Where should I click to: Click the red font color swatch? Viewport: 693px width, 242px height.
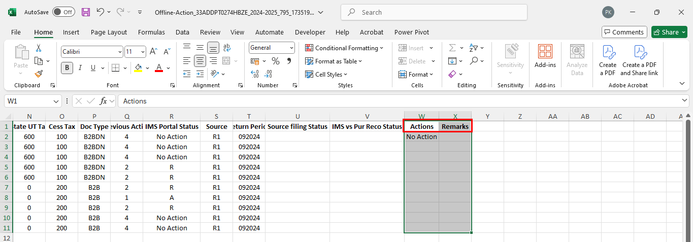[x=158, y=68]
